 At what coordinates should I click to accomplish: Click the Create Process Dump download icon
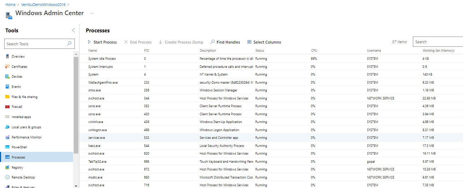161,42
